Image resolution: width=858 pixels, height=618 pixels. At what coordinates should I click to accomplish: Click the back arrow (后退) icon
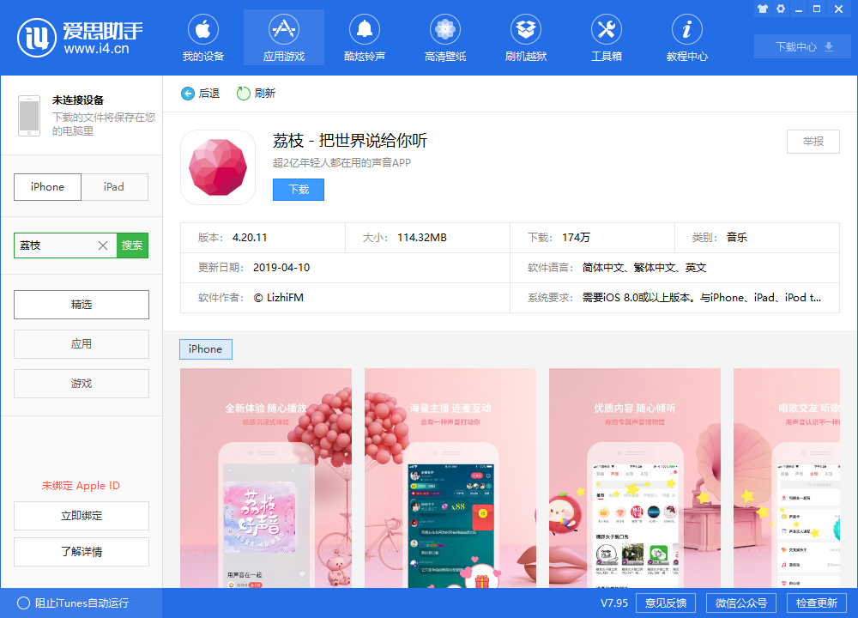click(188, 94)
